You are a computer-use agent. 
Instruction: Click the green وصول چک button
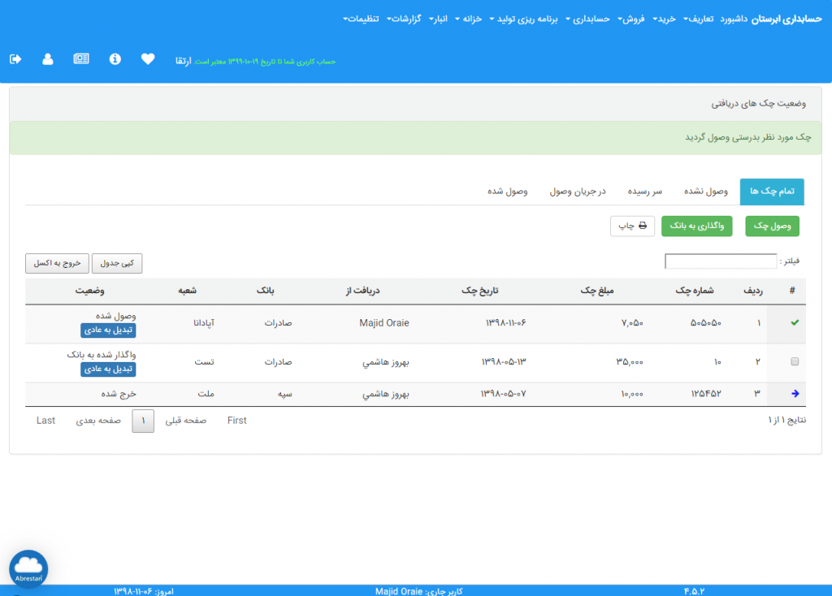point(772,226)
